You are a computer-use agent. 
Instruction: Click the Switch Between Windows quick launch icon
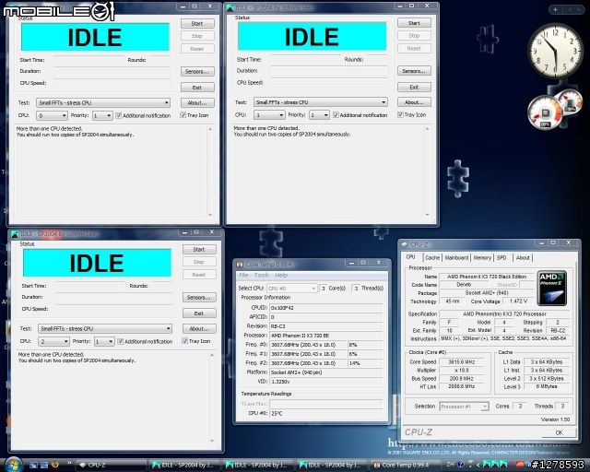pos(44,465)
